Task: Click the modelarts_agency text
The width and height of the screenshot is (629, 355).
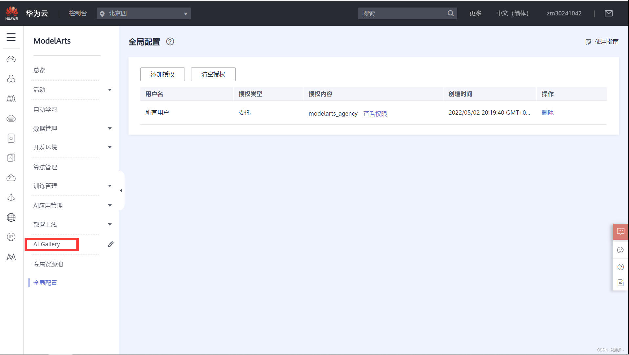Action: point(333,114)
